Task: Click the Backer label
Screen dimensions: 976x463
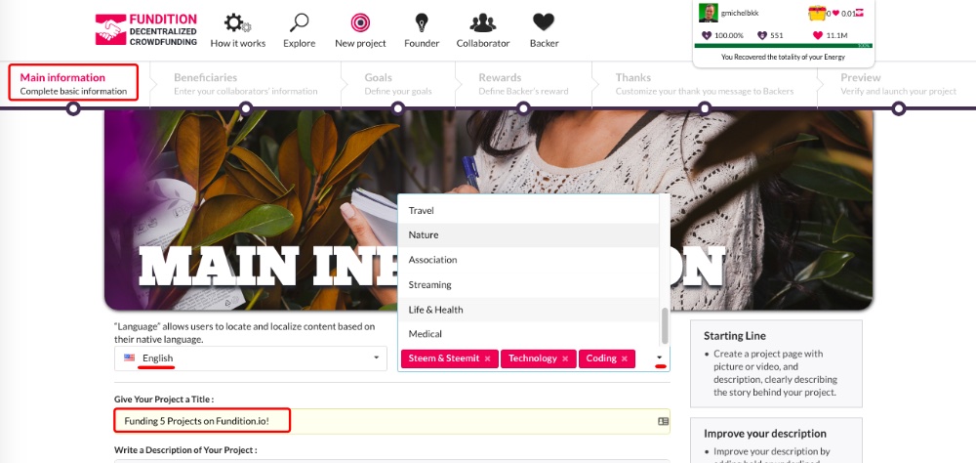Action: pos(544,44)
